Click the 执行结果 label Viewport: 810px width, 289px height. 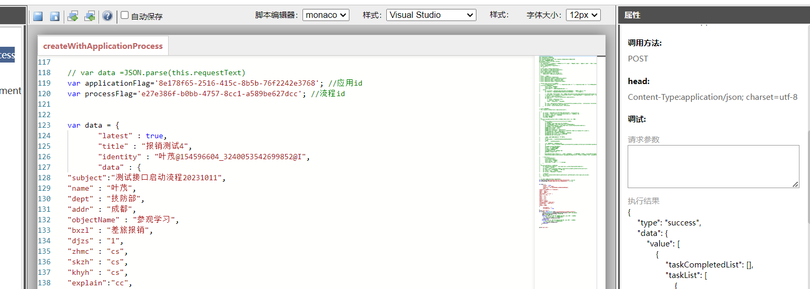point(643,201)
